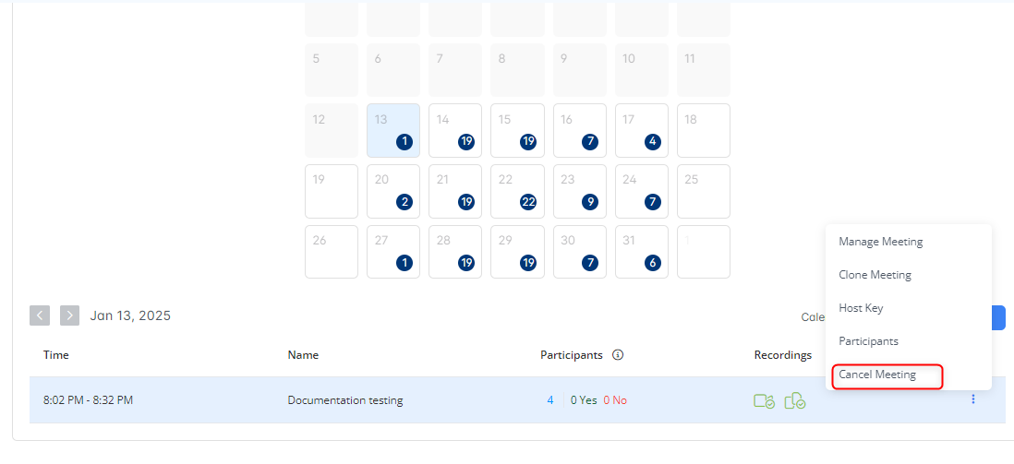This screenshot has height=464, width=1014.
Task: Open the document-shaped recording files icon
Action: 795,401
